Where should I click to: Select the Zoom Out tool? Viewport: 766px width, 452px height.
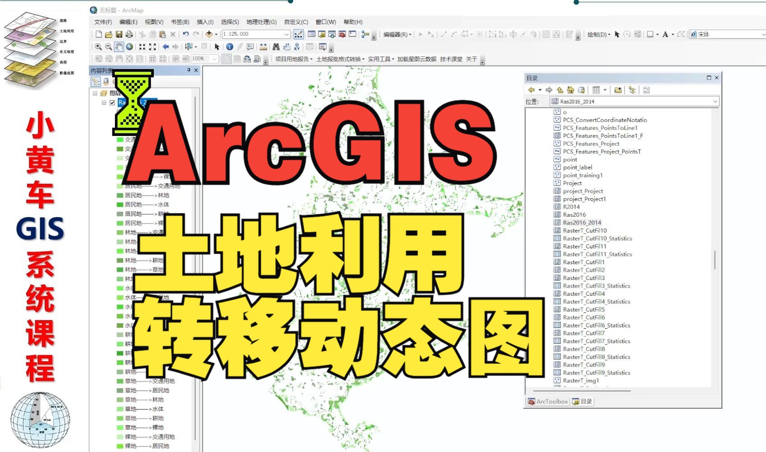tap(108, 47)
